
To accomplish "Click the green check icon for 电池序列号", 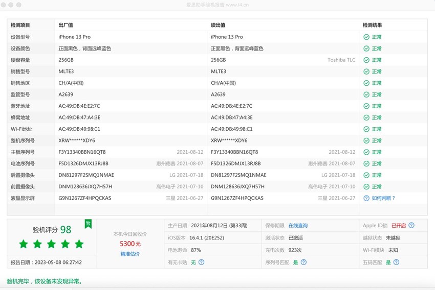I will pos(366,163).
